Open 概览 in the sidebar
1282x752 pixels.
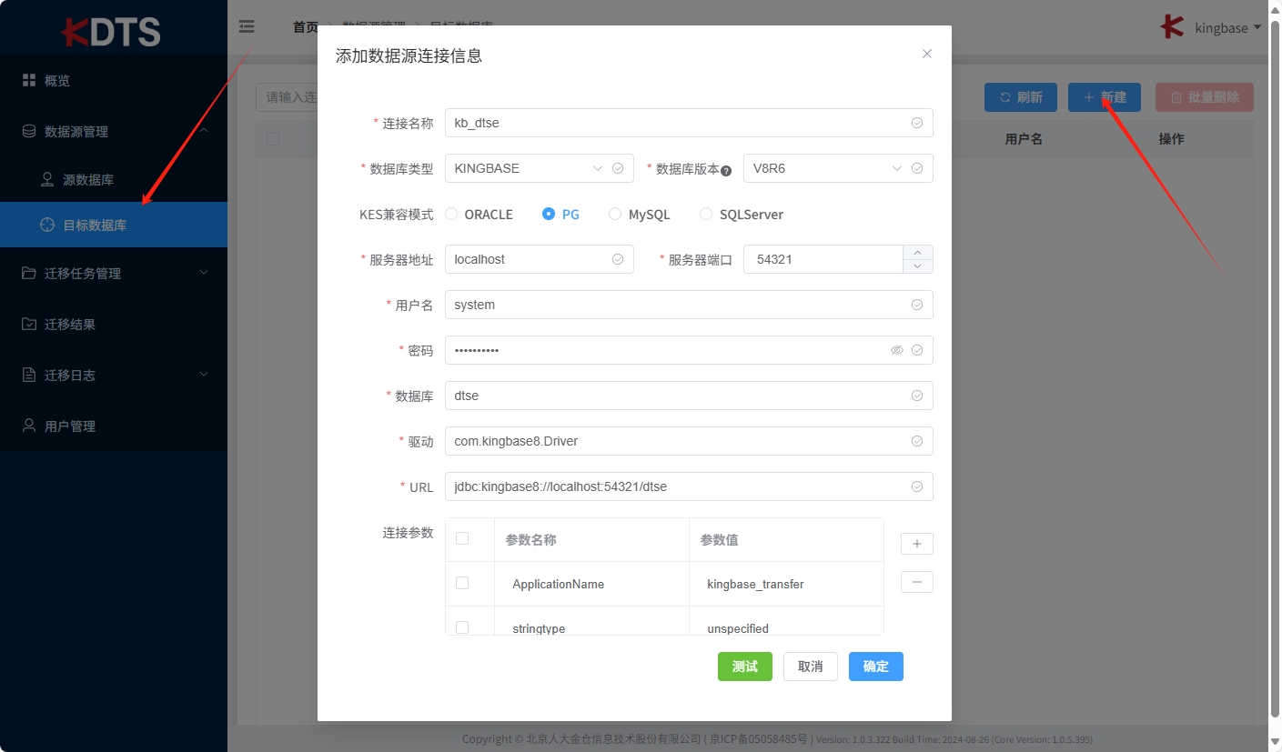[x=114, y=80]
